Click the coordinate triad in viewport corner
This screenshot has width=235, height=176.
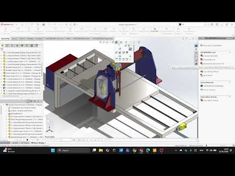[49, 130]
